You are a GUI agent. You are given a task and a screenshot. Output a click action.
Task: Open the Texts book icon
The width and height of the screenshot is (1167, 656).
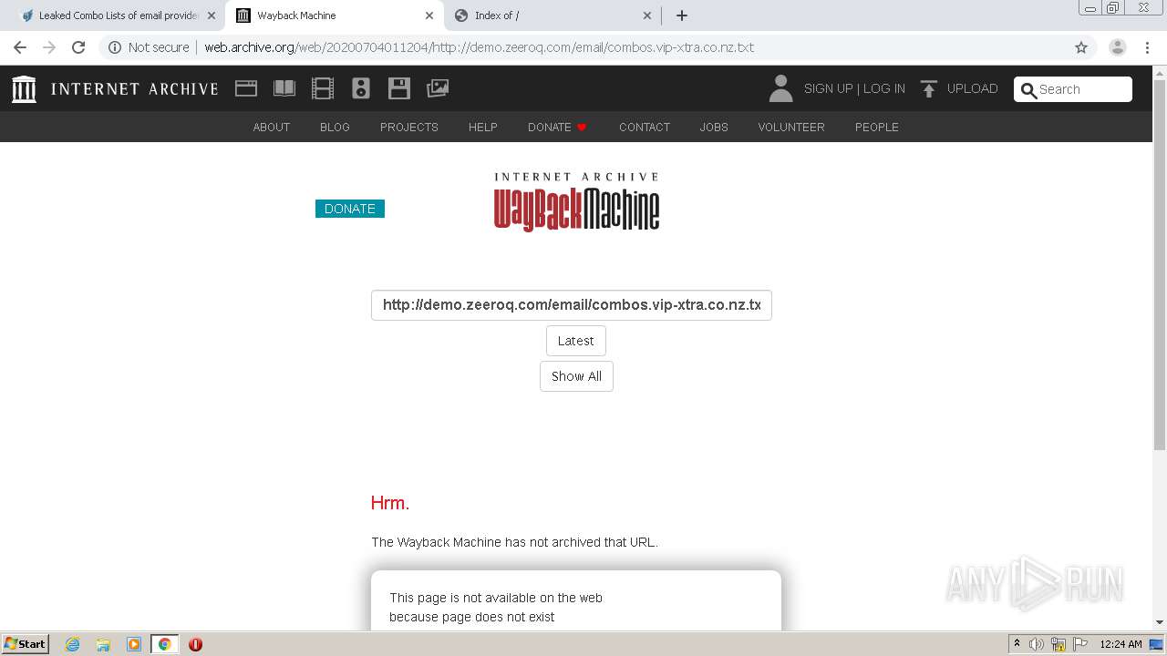pos(284,88)
